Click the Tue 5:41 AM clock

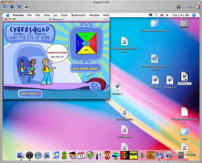pos(180,15)
